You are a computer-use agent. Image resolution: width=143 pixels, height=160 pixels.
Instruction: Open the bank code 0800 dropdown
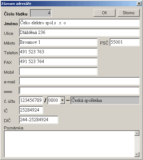click(x=63, y=100)
